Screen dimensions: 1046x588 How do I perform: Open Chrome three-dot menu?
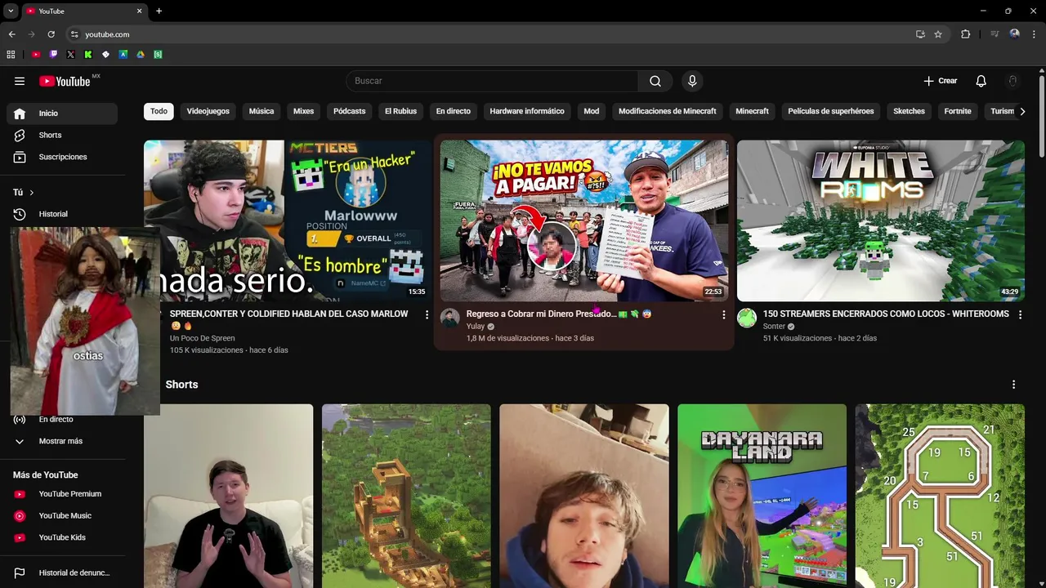[1034, 34]
